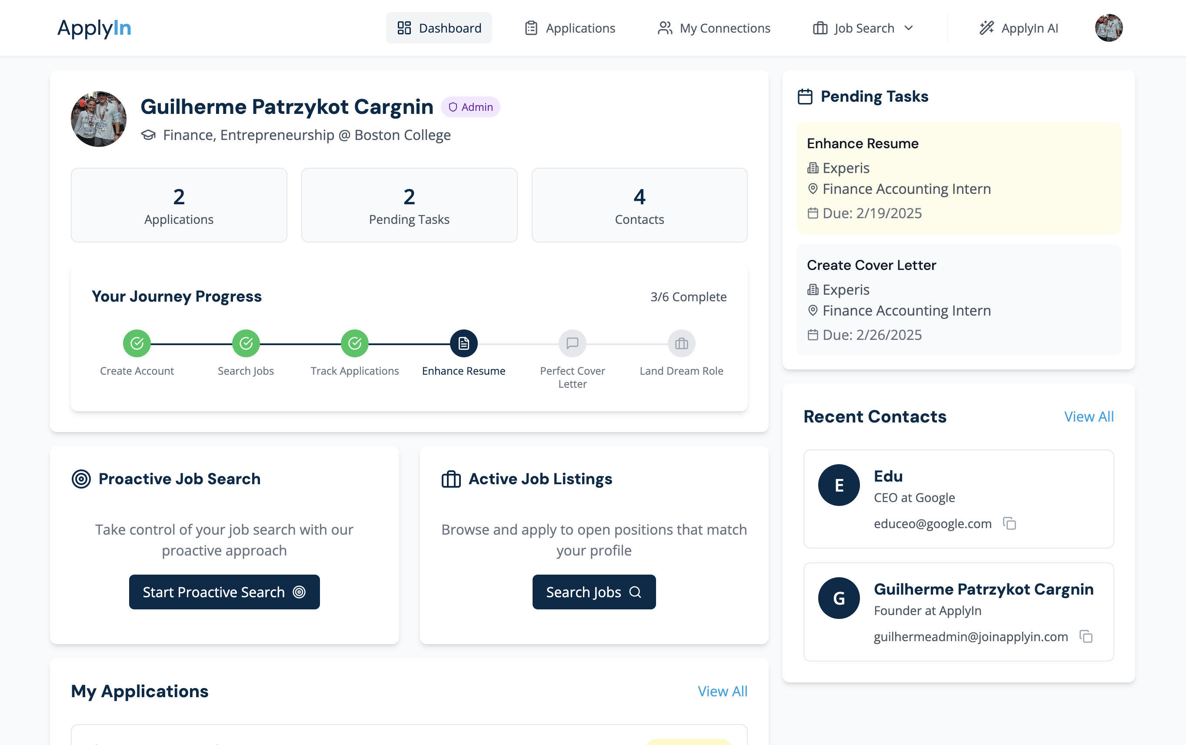This screenshot has width=1186, height=745.
Task: Open ApplyIn AI from navbar
Action: click(x=1019, y=28)
